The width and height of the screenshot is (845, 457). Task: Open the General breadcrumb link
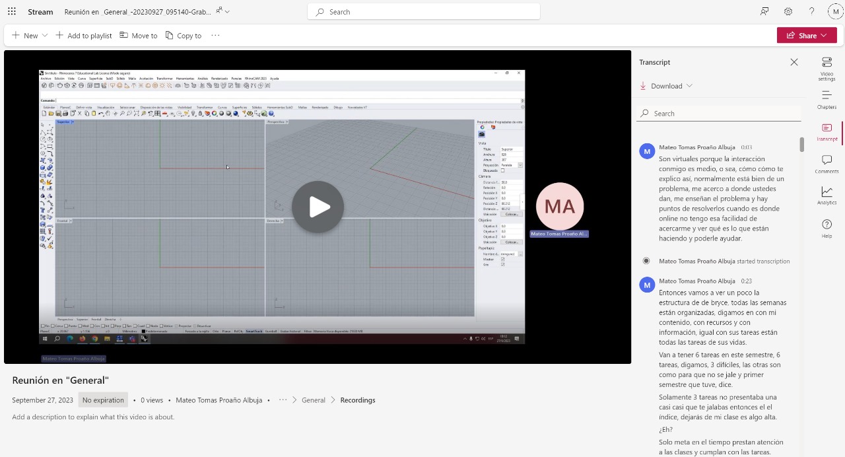point(313,400)
